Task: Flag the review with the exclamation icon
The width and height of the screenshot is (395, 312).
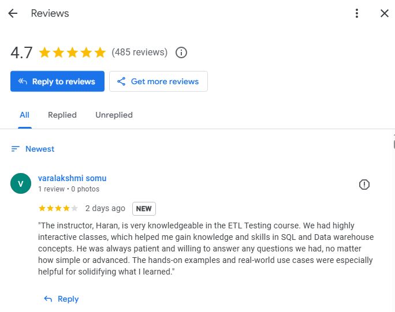Action: [364, 185]
